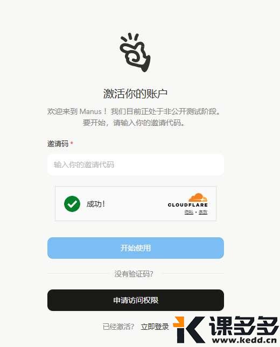Click the orange K watermark icon
The height and width of the screenshot is (347, 280).
[x=189, y=330]
